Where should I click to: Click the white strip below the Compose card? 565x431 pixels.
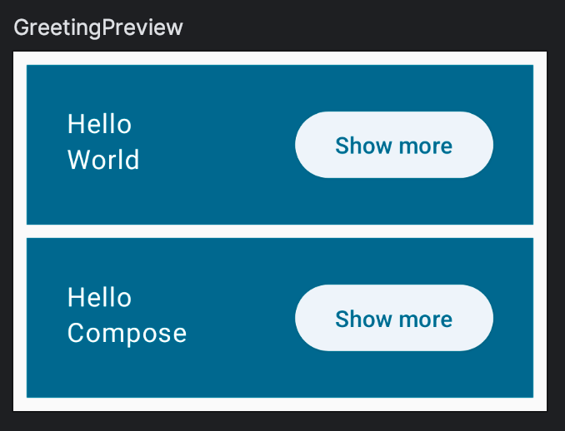pos(280,404)
